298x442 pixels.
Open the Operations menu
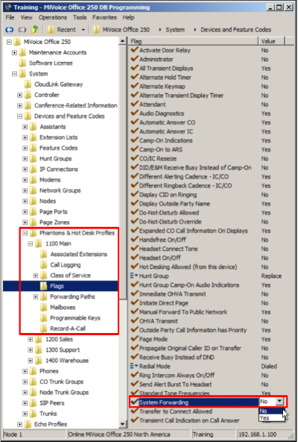(x=53, y=17)
